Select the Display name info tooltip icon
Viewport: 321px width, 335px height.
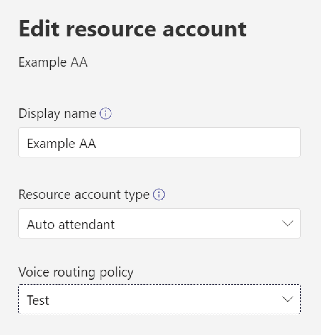coord(106,113)
